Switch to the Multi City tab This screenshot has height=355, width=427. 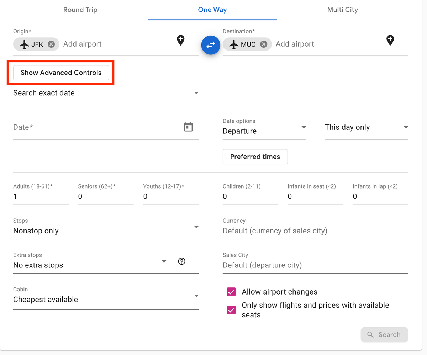tap(342, 10)
